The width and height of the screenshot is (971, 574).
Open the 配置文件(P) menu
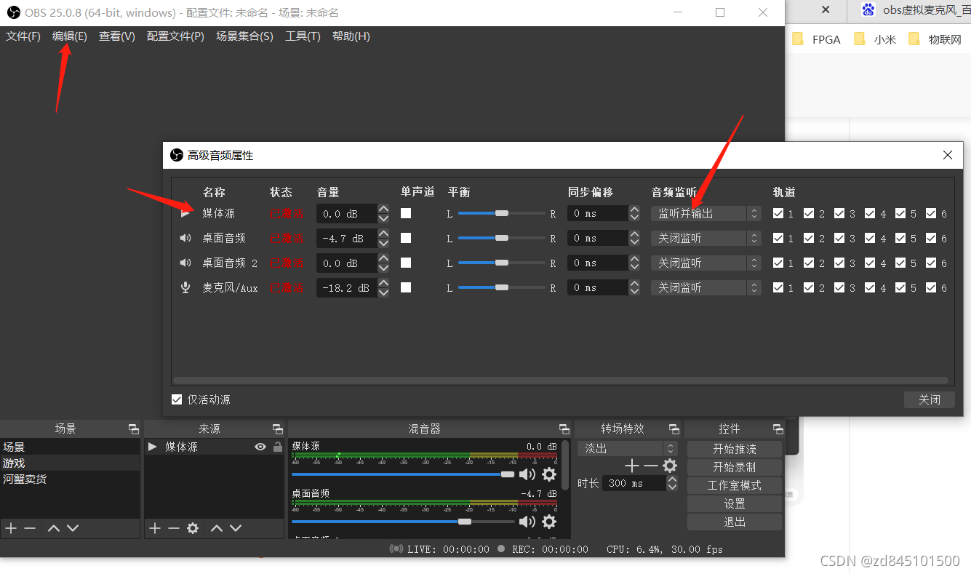coord(175,36)
